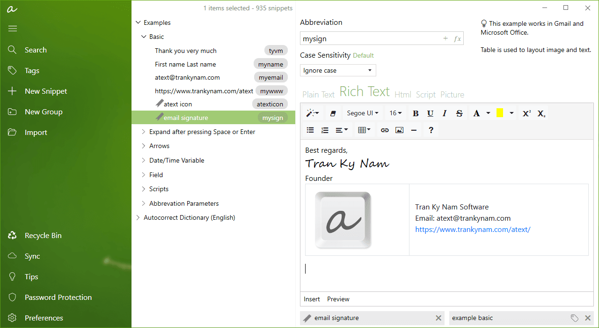This screenshot has width=599, height=328.
Task: Expand Autocorrect Dictionary (English) group
Action: [x=138, y=217]
